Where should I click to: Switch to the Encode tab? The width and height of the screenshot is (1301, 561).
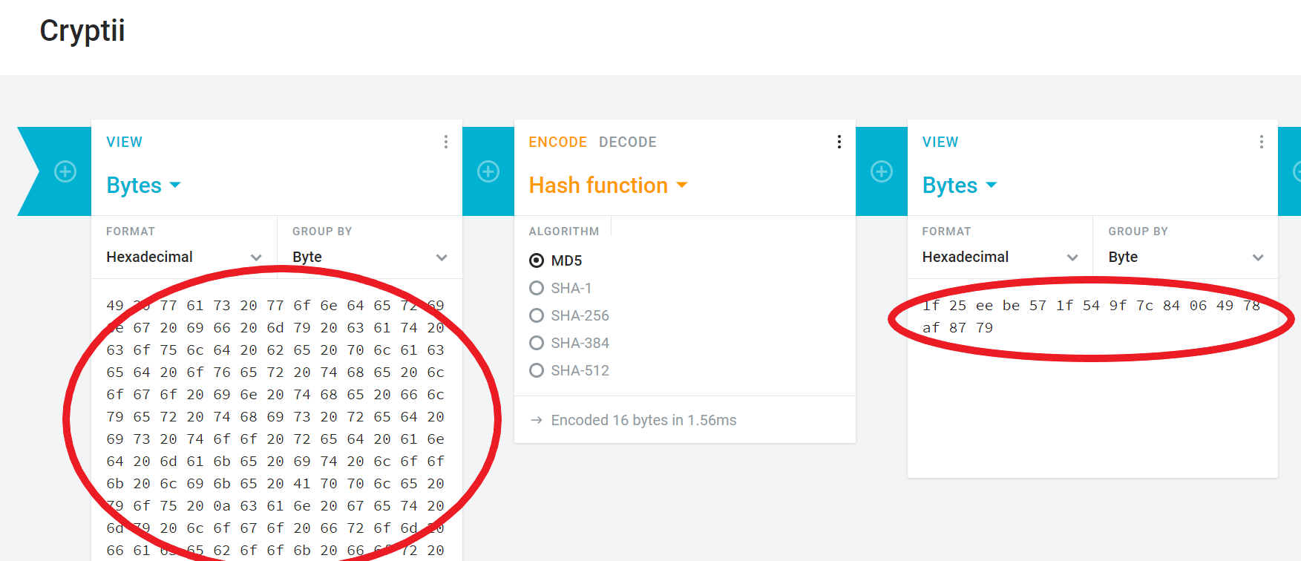point(557,142)
